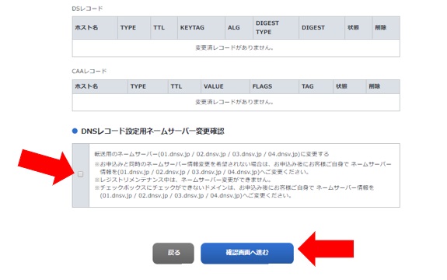Click the DSレコード section label
The width and height of the screenshot is (447, 280).
point(87,9)
